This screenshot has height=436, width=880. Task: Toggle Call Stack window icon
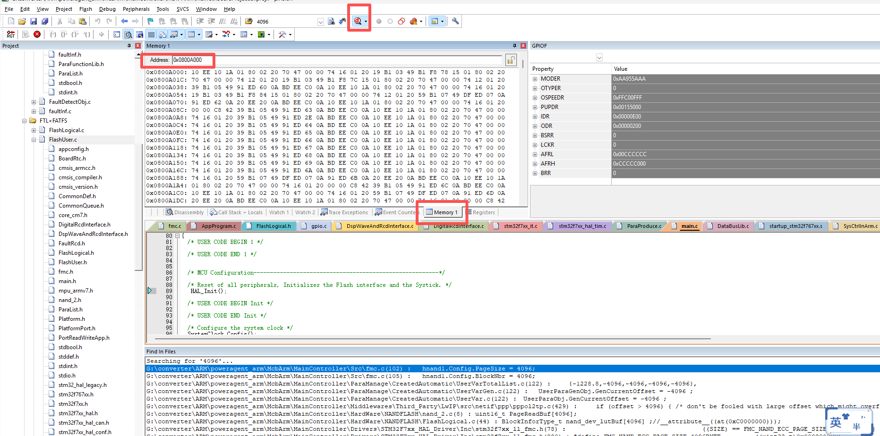[x=162, y=34]
